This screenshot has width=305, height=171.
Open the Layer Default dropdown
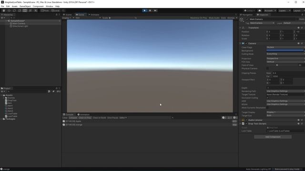coord(294,23)
